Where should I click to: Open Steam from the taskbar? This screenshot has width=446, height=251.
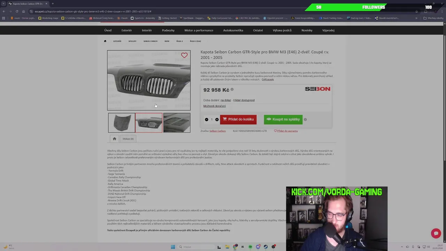266,247
